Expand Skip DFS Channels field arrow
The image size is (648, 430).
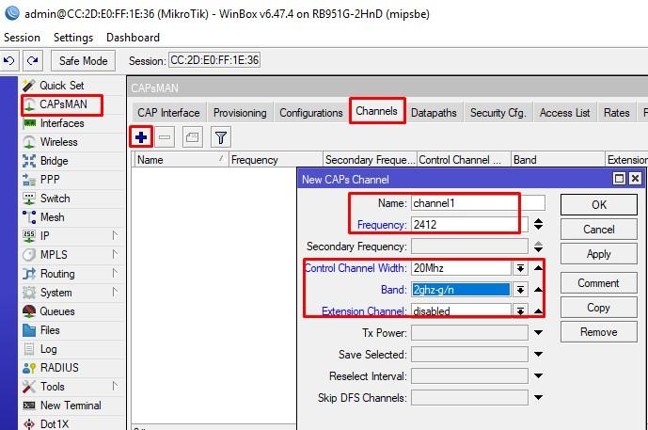[538, 397]
